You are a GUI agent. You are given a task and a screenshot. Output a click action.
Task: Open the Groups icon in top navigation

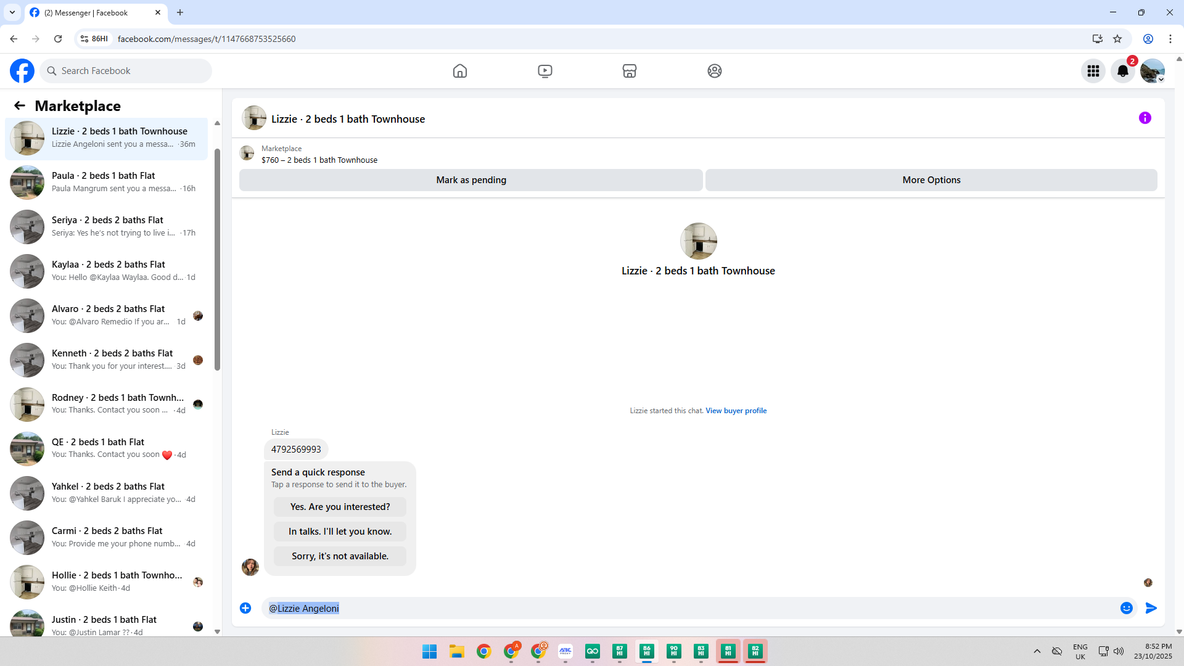[x=714, y=71]
